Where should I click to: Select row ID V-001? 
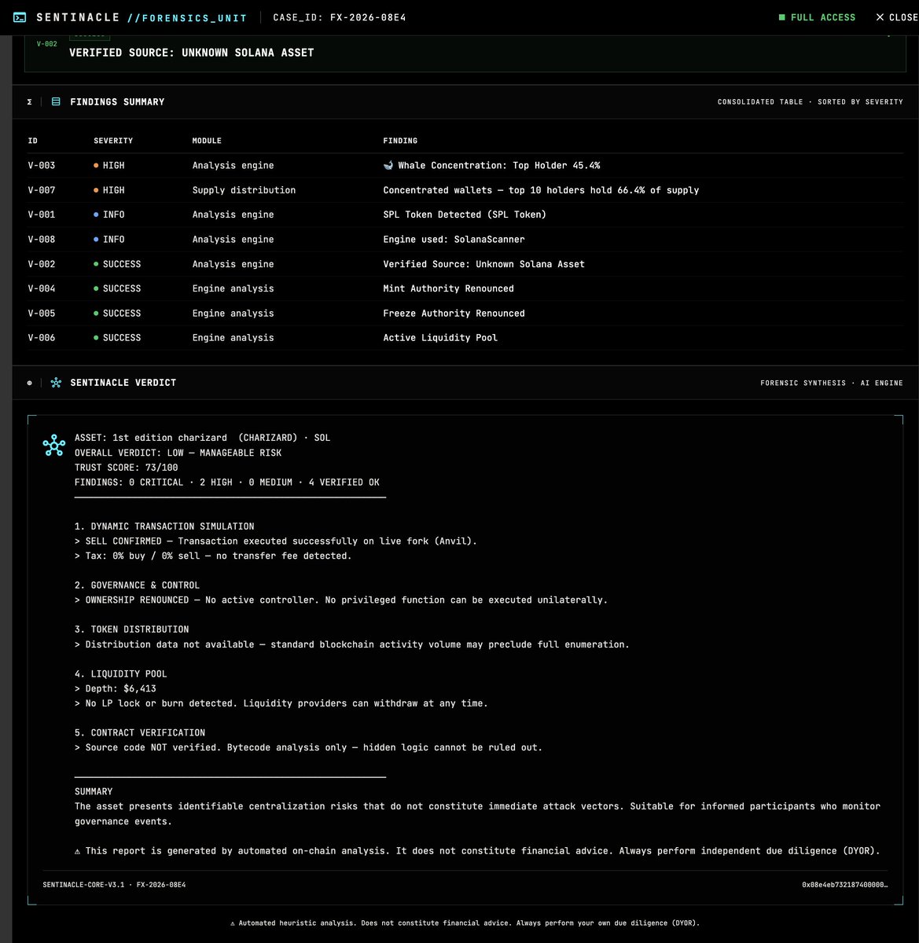pyautogui.click(x=42, y=215)
